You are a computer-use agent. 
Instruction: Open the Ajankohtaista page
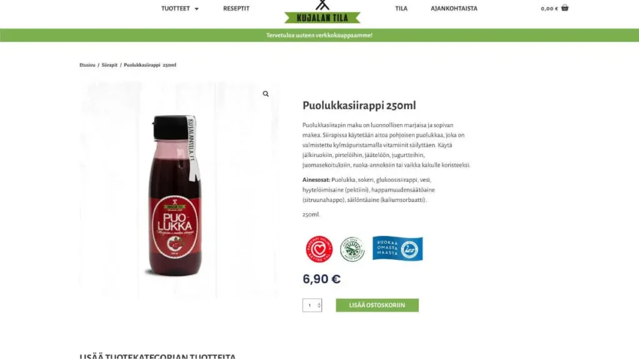tap(454, 8)
